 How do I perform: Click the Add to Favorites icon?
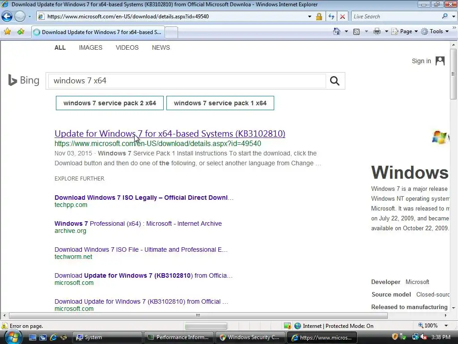point(21,32)
